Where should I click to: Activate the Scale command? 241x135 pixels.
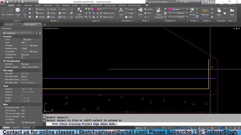click(51, 17)
